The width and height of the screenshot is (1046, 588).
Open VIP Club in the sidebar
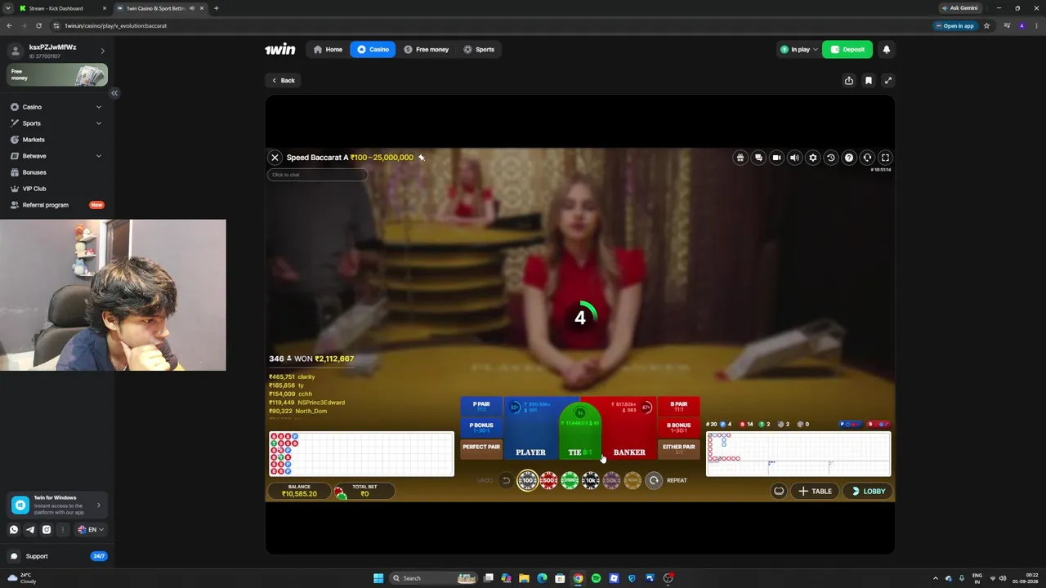tap(56, 189)
